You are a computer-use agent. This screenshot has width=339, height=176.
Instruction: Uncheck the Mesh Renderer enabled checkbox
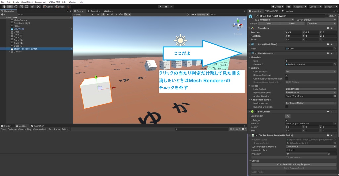256,53
